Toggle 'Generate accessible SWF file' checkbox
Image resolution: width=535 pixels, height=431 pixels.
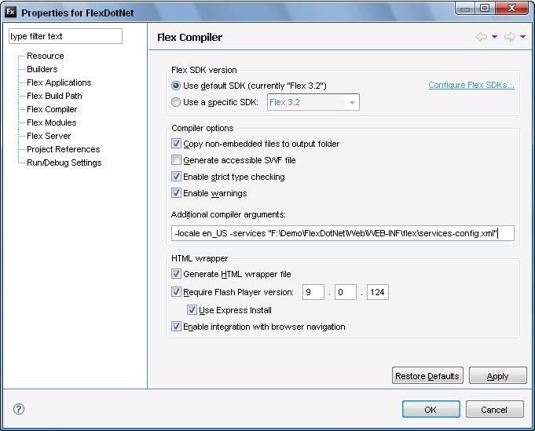coord(176,160)
